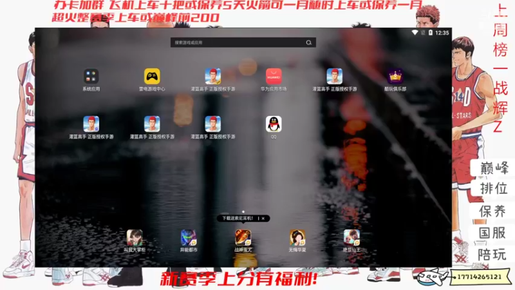Click the home page indicator dot
The height and width of the screenshot is (290, 515).
(x=243, y=212)
